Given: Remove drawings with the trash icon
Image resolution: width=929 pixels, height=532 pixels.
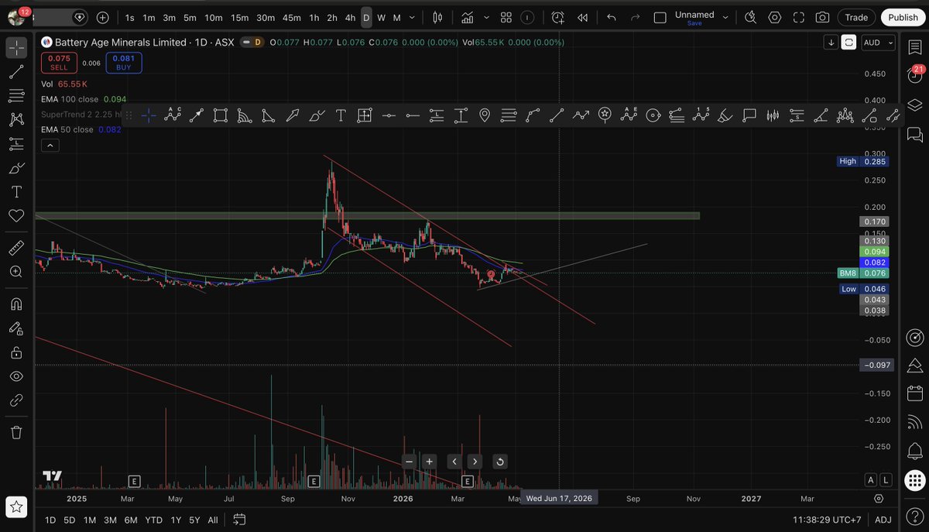Looking at the screenshot, I should [x=16, y=432].
